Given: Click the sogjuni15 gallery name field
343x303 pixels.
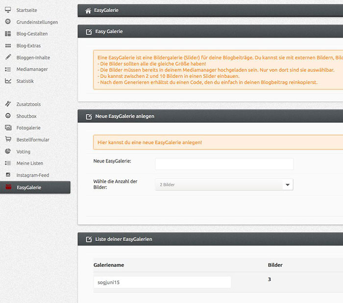Looking at the screenshot, I should click(x=162, y=282).
